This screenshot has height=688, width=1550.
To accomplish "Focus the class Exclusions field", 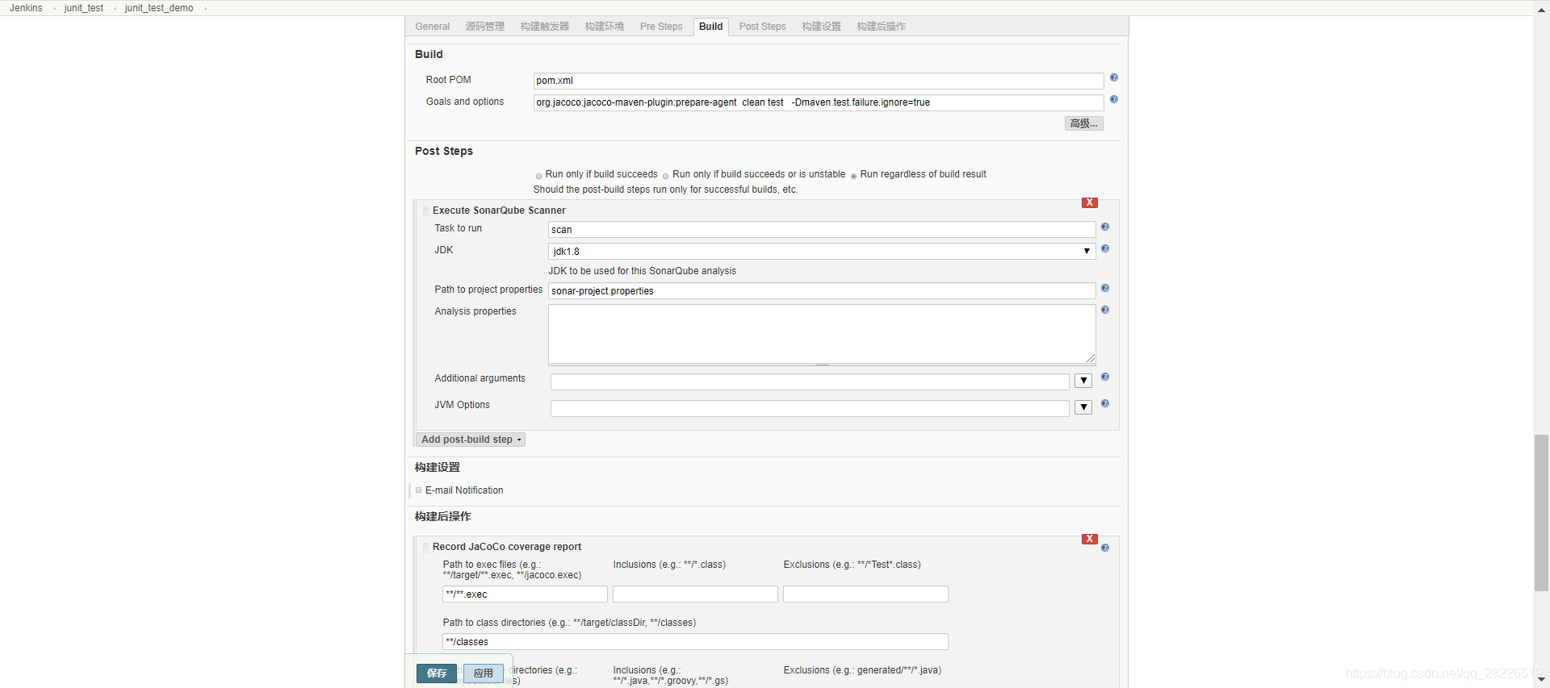I will (x=865, y=594).
